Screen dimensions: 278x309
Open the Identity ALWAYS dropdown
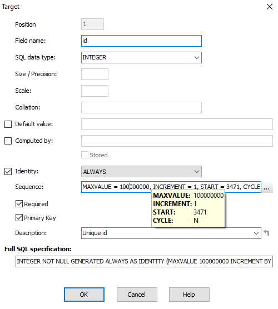(x=197, y=171)
